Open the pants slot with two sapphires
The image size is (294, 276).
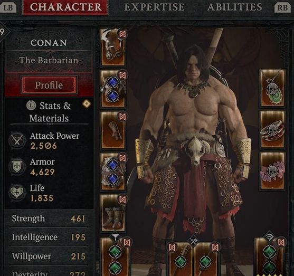pos(113,171)
